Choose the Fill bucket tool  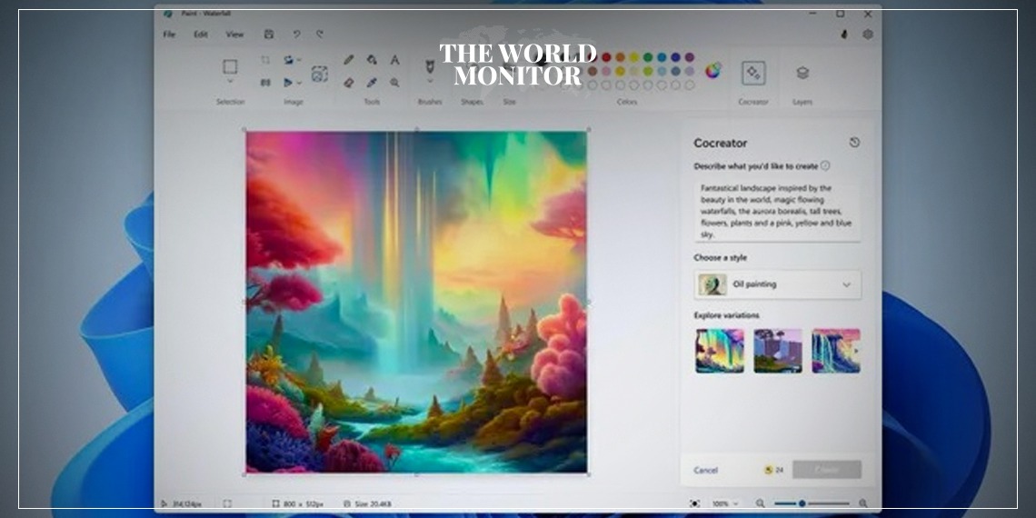point(372,60)
